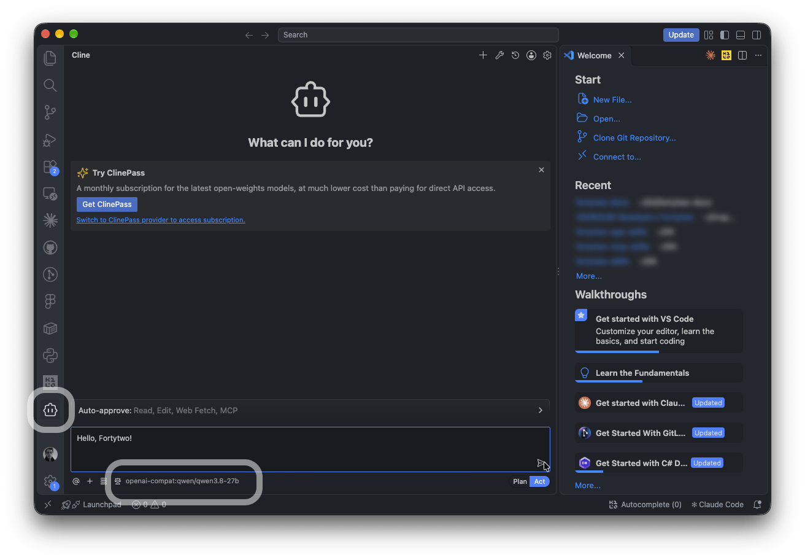This screenshot has height=560, width=805.
Task: Open the Accounts avatar menu
Action: tap(50, 454)
